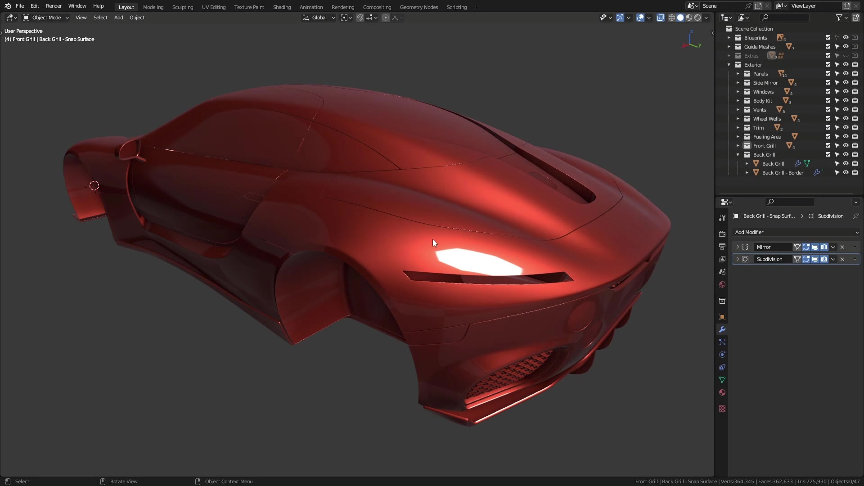Open the Tool properties tab
Screen dimensions: 864x486
pos(722,218)
